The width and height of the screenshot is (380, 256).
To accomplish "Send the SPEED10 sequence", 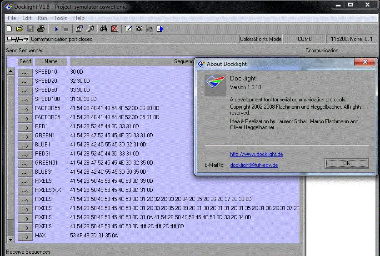I will (x=25, y=73).
